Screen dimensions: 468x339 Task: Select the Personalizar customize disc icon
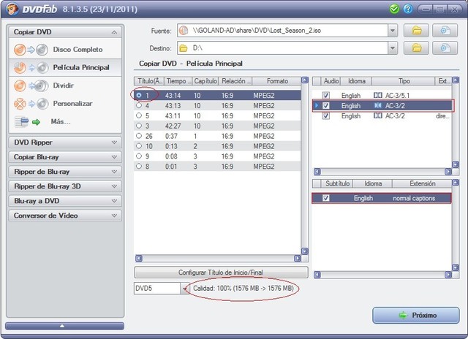click(x=31, y=104)
